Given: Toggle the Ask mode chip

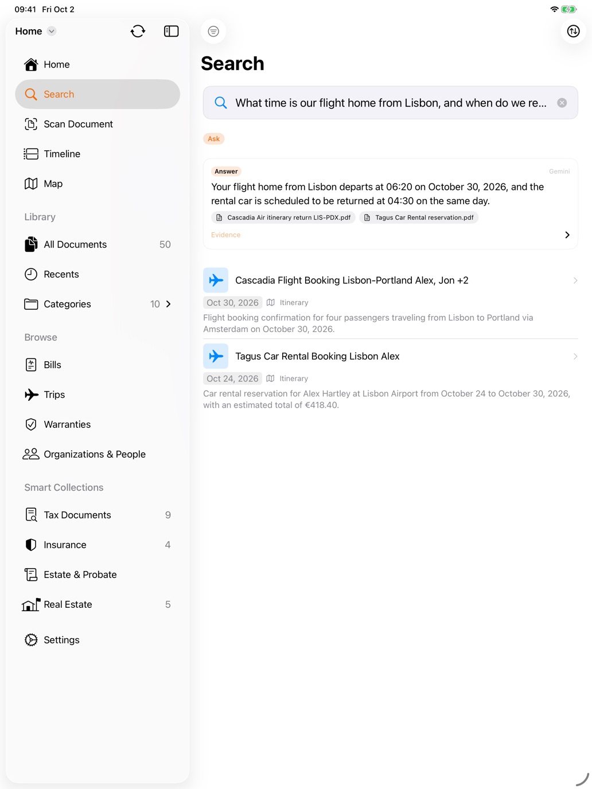Looking at the screenshot, I should [x=214, y=139].
